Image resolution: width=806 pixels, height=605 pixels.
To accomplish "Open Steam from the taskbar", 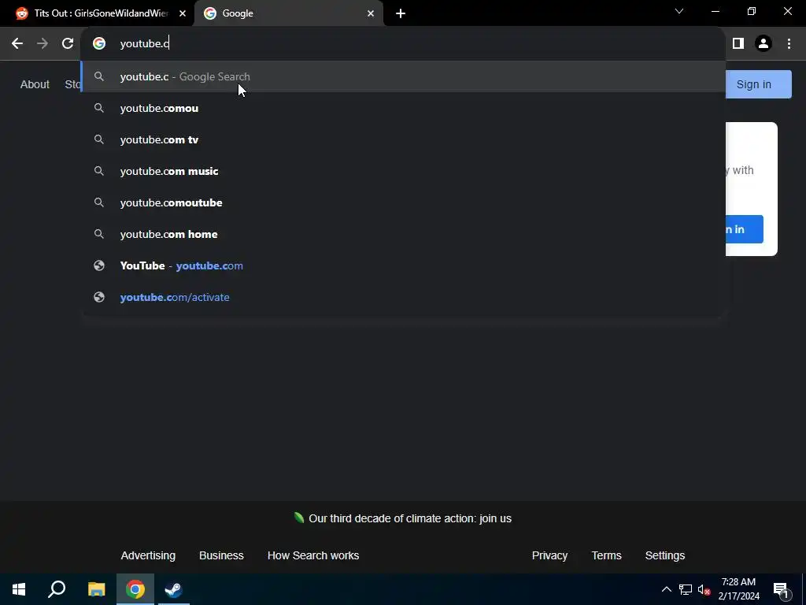I will tap(174, 589).
